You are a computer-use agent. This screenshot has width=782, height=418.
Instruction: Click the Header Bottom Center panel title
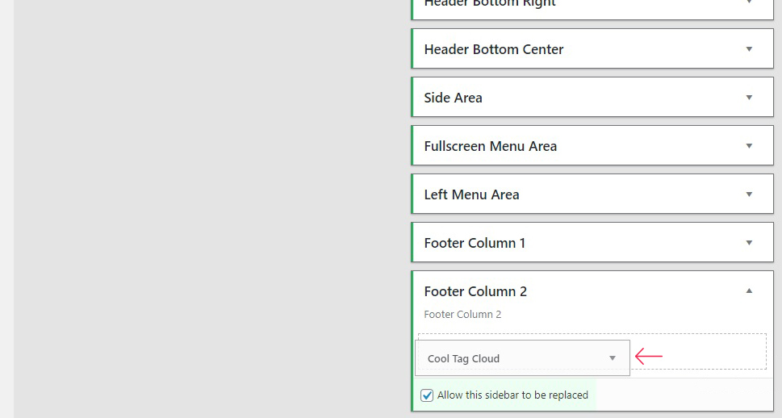click(x=494, y=49)
